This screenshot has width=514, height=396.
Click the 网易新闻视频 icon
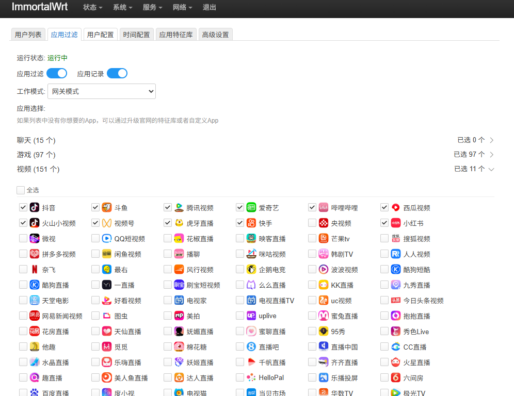tap(35, 316)
